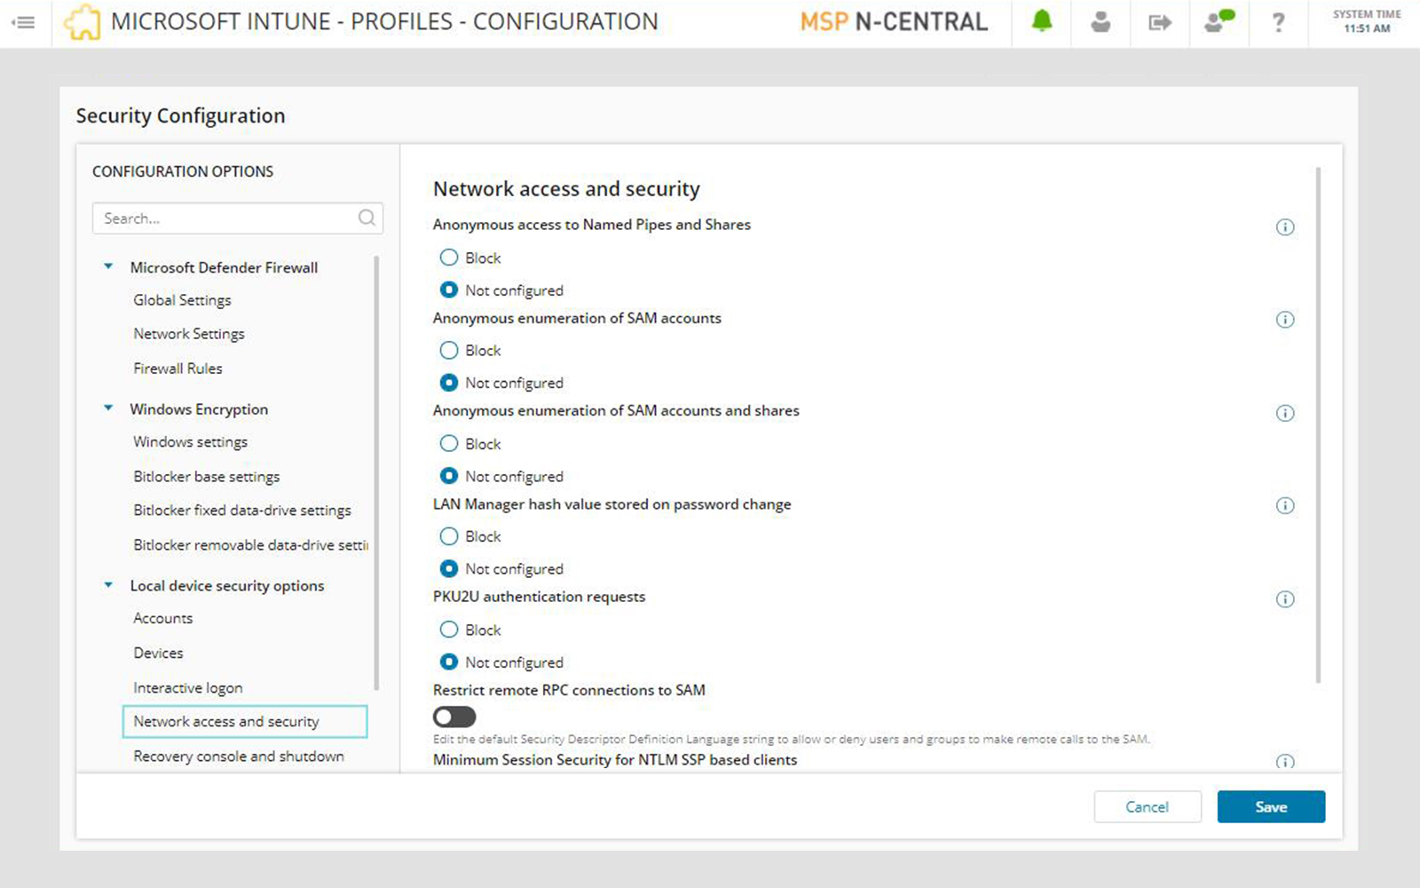Click the settings panel vertical scrollbar
Viewport: 1420px width, 888px height.
pyautogui.click(x=1318, y=424)
